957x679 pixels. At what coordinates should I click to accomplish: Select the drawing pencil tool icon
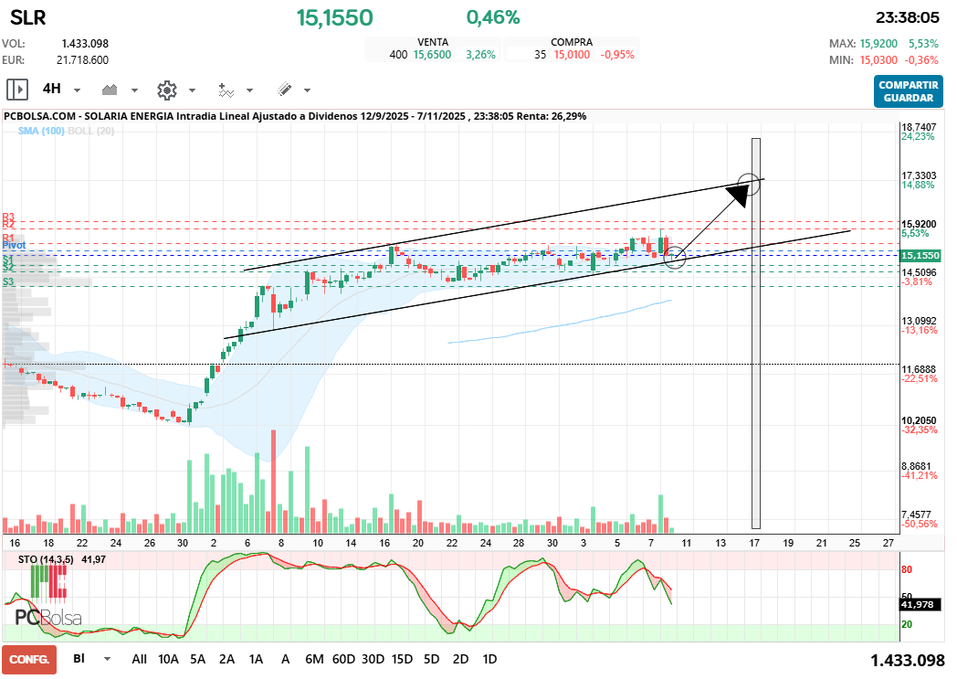[284, 90]
